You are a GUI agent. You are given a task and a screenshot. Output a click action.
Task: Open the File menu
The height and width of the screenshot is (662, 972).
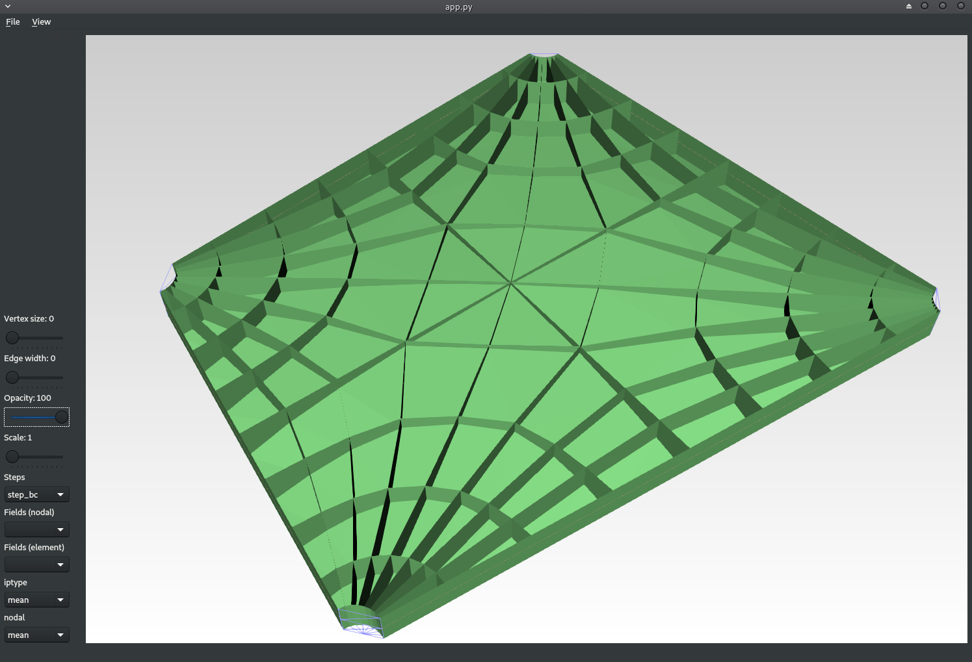(x=13, y=22)
